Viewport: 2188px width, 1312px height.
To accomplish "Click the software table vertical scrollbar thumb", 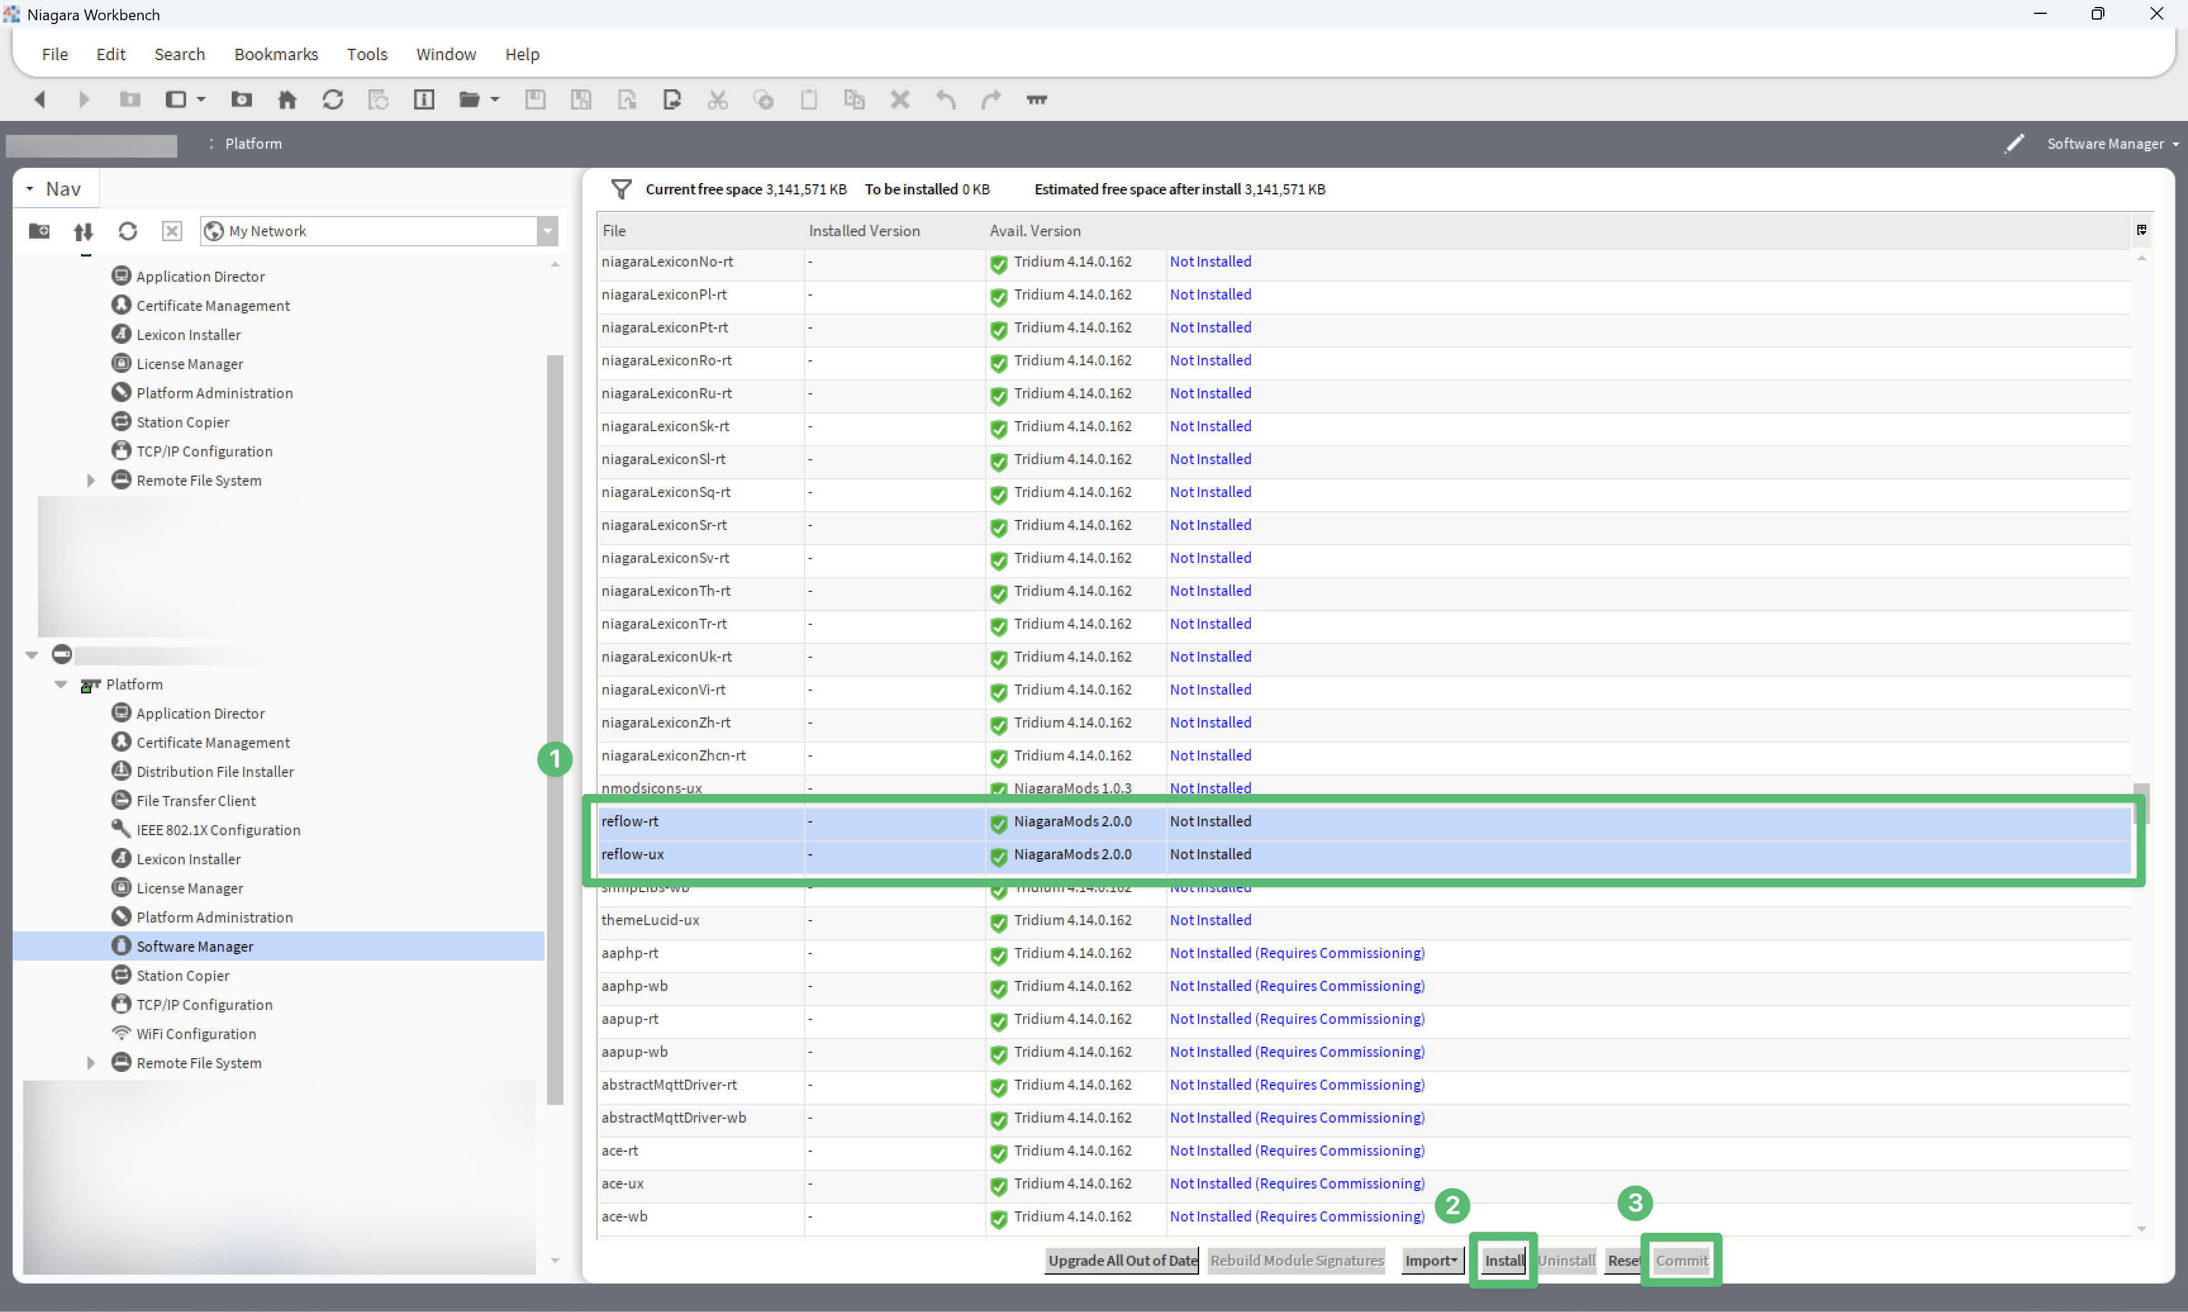I will pyautogui.click(x=2141, y=803).
